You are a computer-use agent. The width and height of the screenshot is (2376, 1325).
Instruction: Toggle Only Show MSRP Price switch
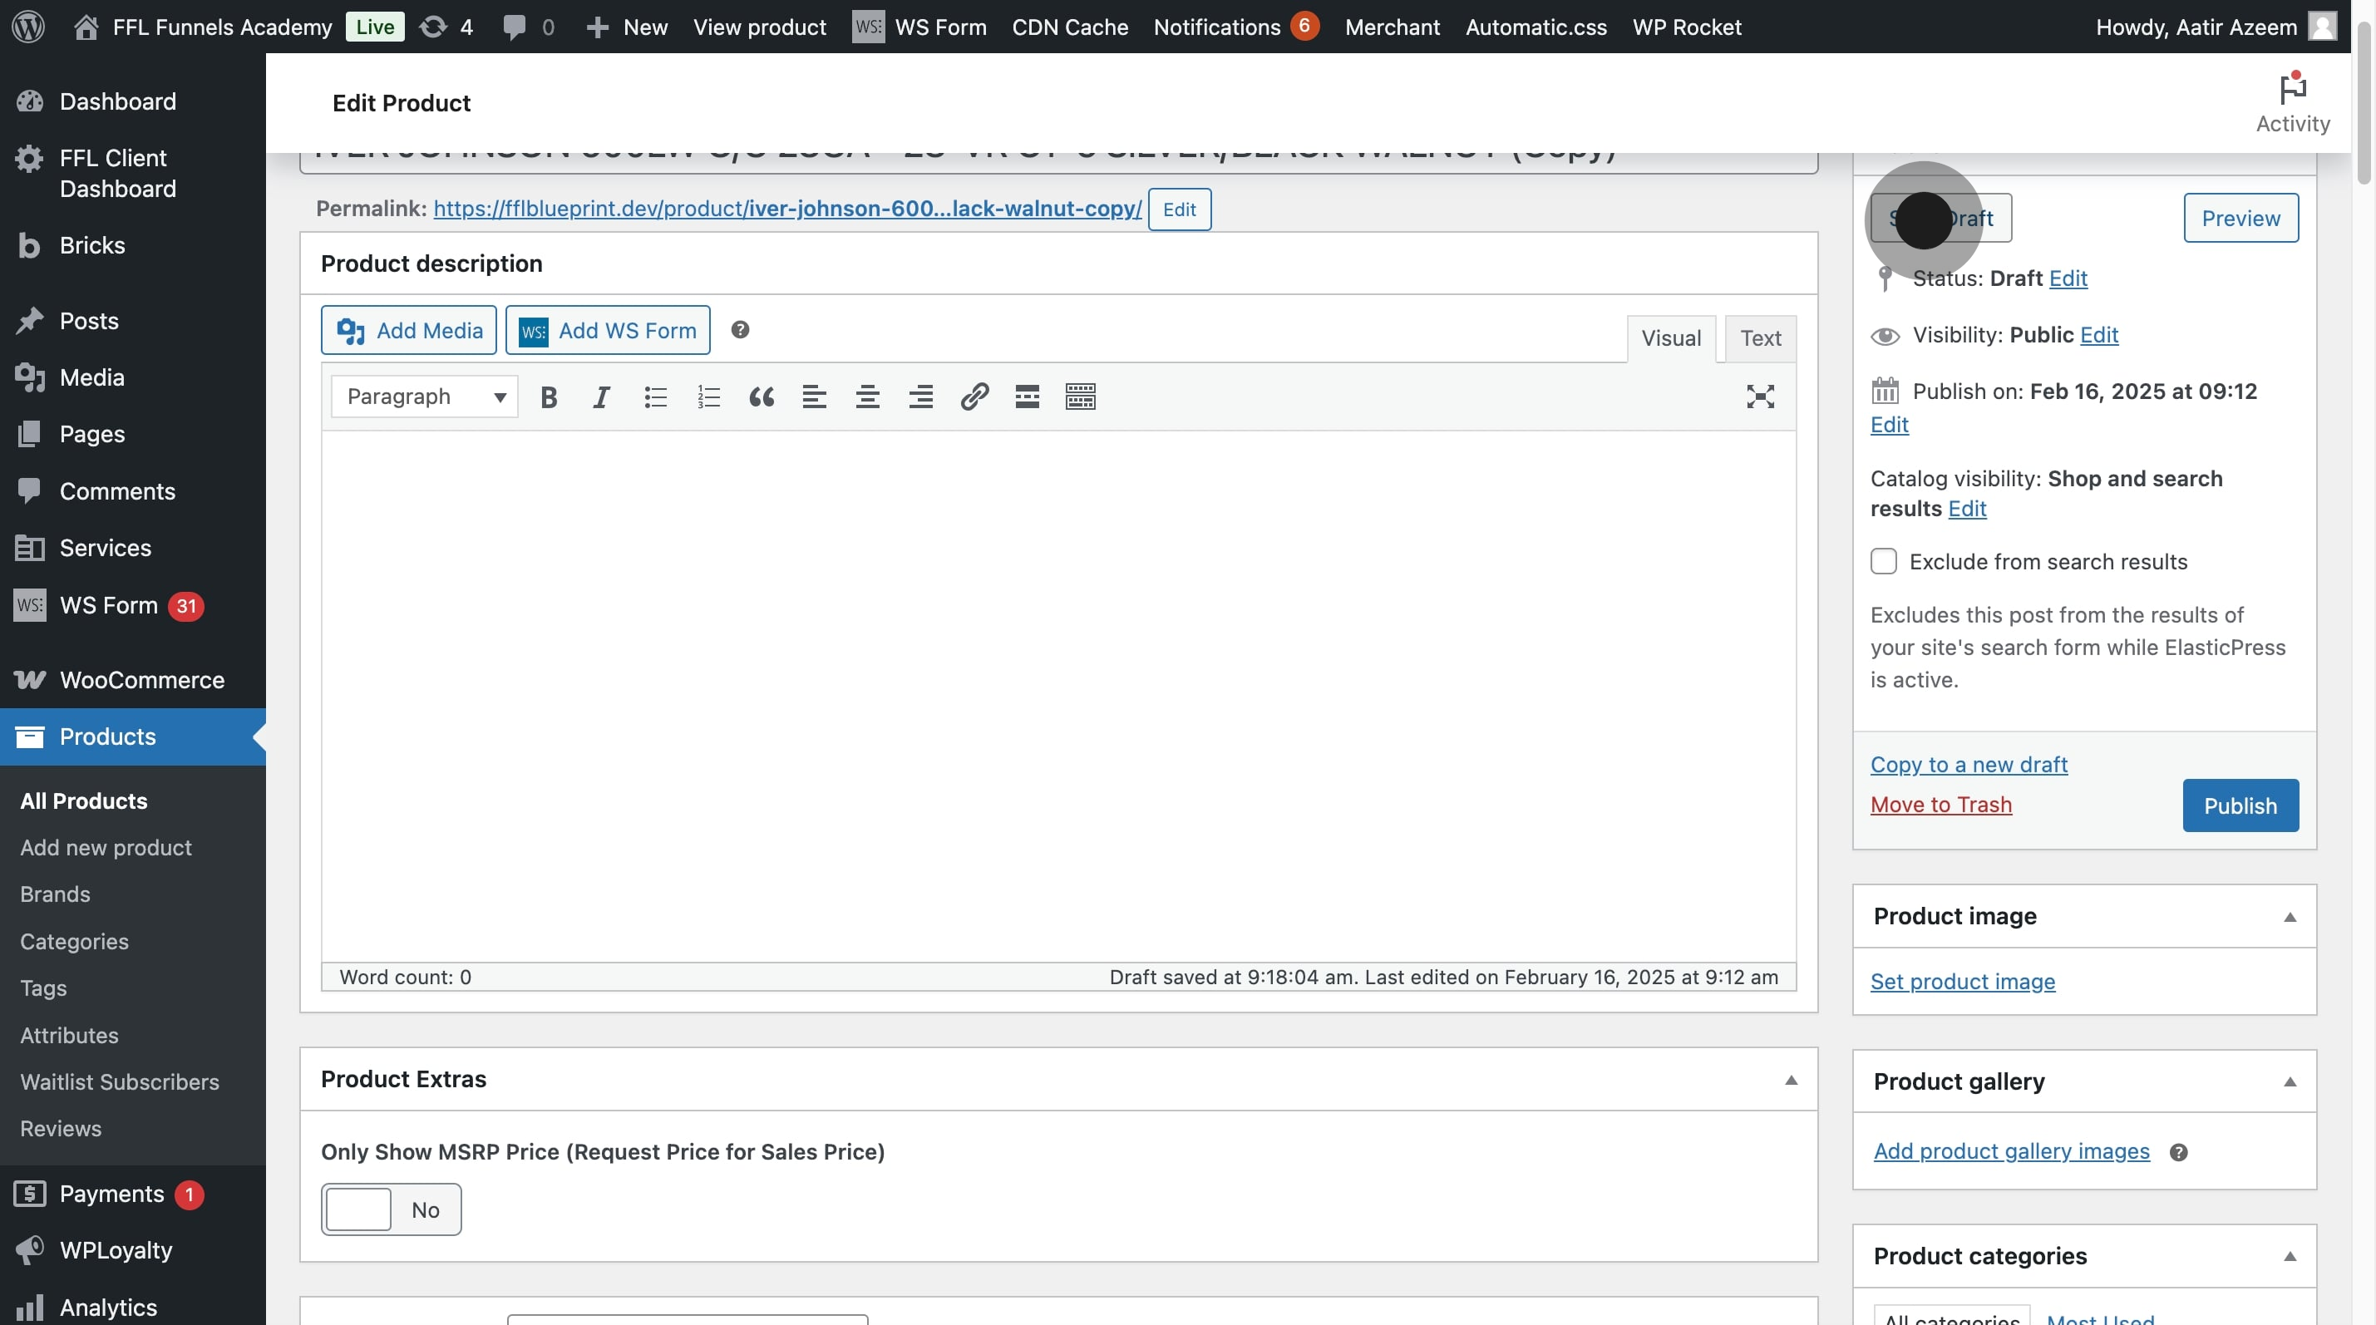coord(391,1209)
